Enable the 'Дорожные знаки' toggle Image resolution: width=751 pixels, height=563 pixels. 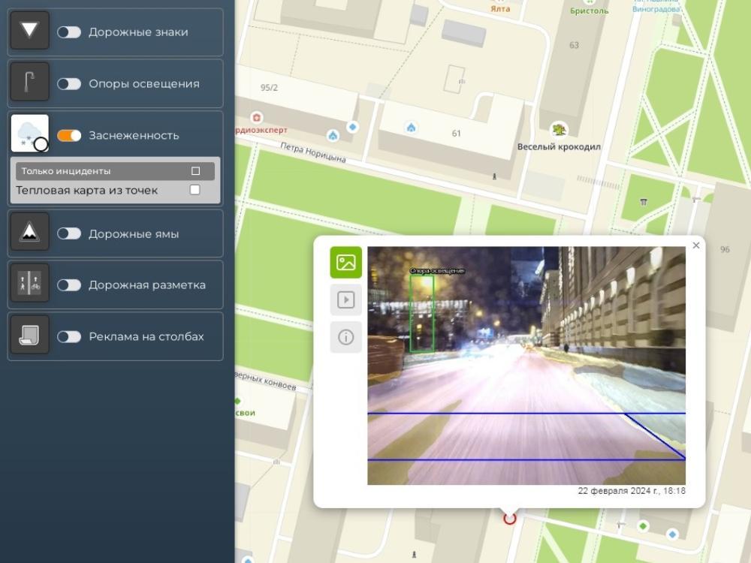click(x=69, y=32)
